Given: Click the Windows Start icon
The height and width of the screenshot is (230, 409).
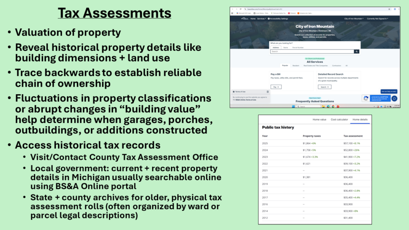Looking at the screenshot, I should coord(294,106).
